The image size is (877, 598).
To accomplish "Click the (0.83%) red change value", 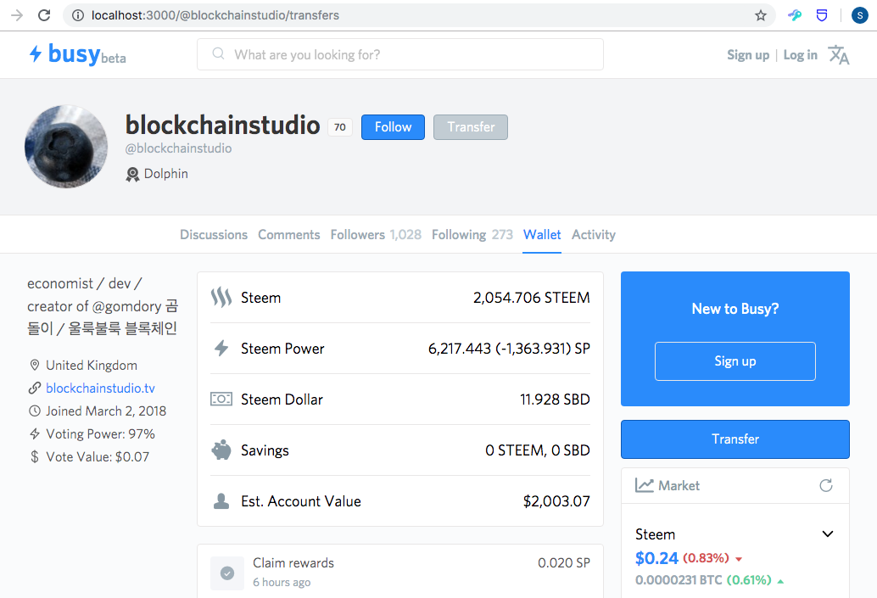I will [x=706, y=558].
